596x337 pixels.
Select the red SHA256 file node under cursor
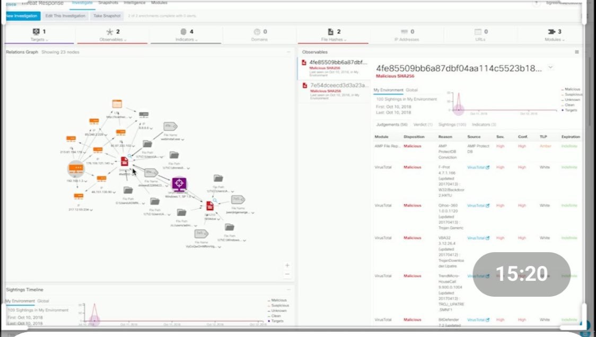click(x=124, y=162)
